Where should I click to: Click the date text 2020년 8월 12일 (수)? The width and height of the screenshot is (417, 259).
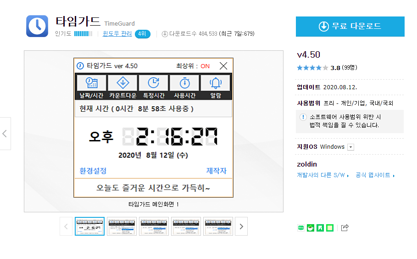click(x=153, y=155)
